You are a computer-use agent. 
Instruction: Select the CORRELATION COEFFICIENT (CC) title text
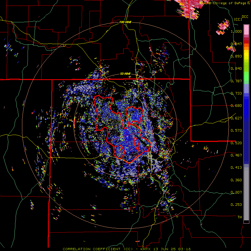[98, 249]
